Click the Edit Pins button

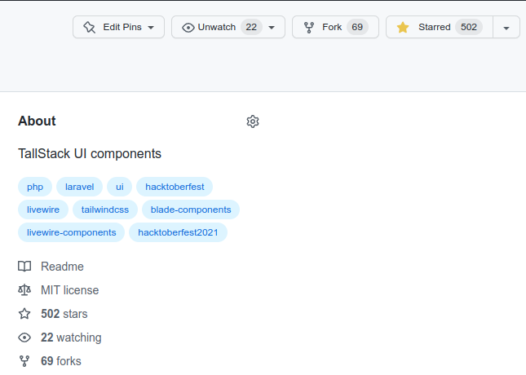(x=118, y=27)
